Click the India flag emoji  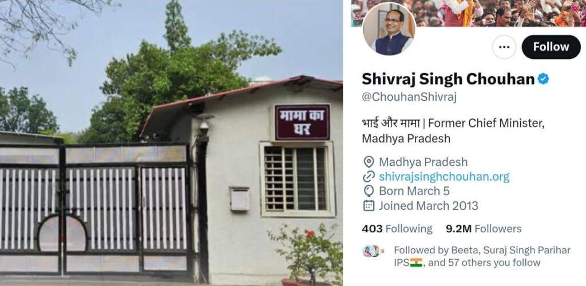pos(416,263)
